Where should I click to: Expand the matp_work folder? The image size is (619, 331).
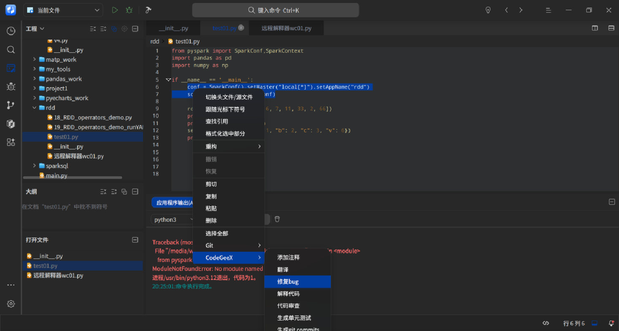pyautogui.click(x=35, y=59)
